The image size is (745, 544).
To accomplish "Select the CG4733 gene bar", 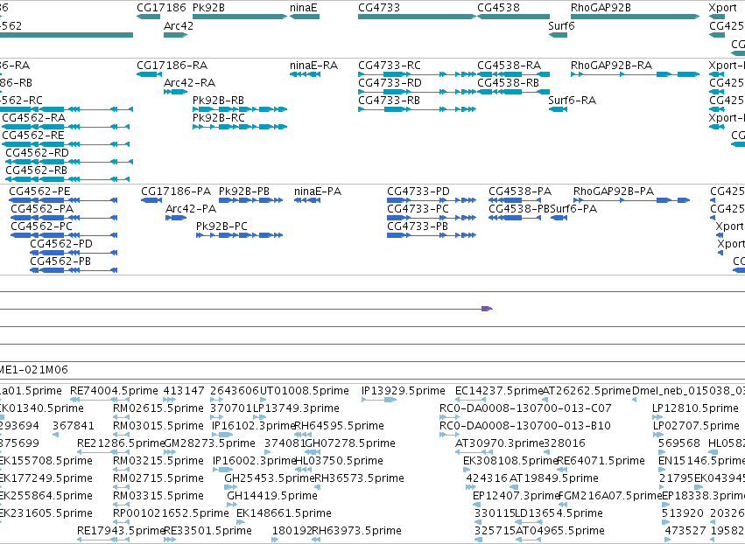I will tap(418, 17).
